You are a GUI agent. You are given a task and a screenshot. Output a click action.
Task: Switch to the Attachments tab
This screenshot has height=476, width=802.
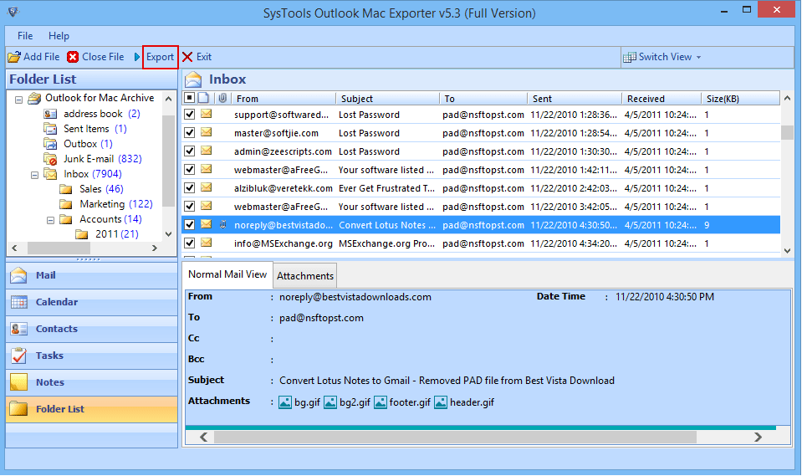pyautogui.click(x=305, y=276)
